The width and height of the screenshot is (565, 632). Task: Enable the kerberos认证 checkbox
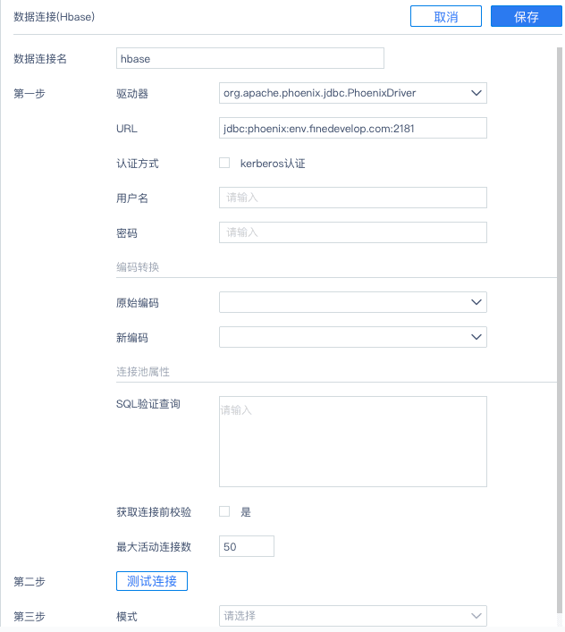pyautogui.click(x=224, y=164)
